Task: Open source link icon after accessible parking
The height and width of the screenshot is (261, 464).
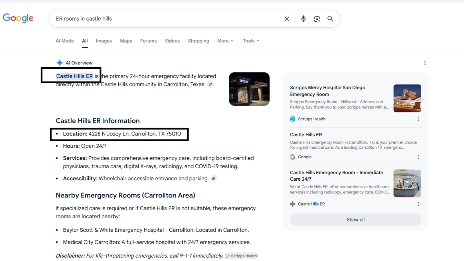Action: [x=214, y=178]
